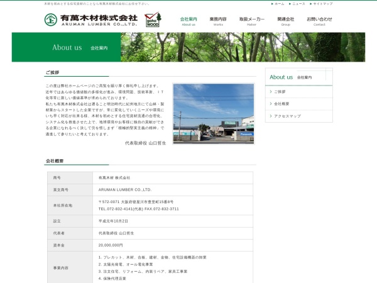
Task: Click the 代表者 row label
Action: coord(58,233)
